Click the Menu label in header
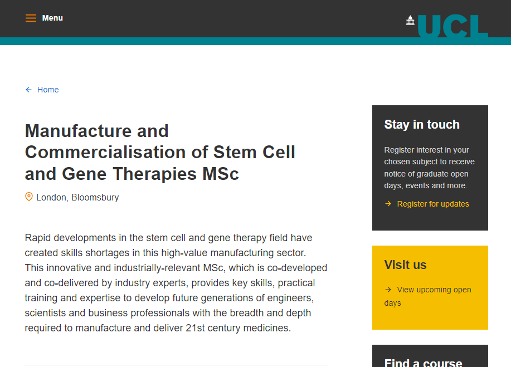Screen dimensions: 511x367 click(52, 18)
